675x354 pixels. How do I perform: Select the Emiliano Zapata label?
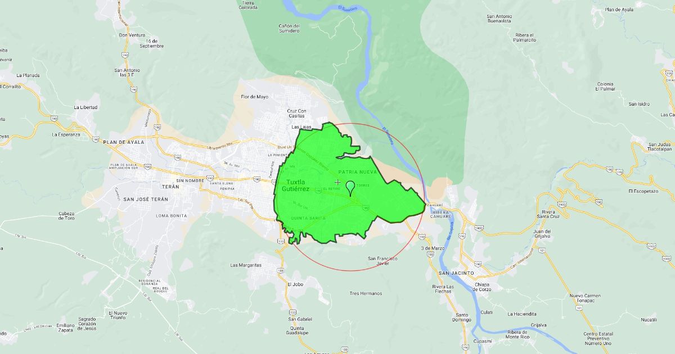point(65,328)
